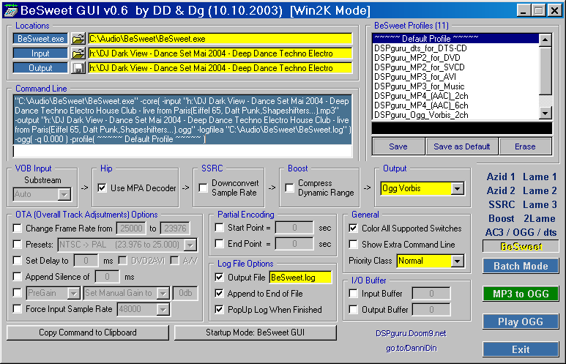Viewport: 566px width, 364px height.
Task: Open DSPguru.Doom9.net link
Action: 411,333
